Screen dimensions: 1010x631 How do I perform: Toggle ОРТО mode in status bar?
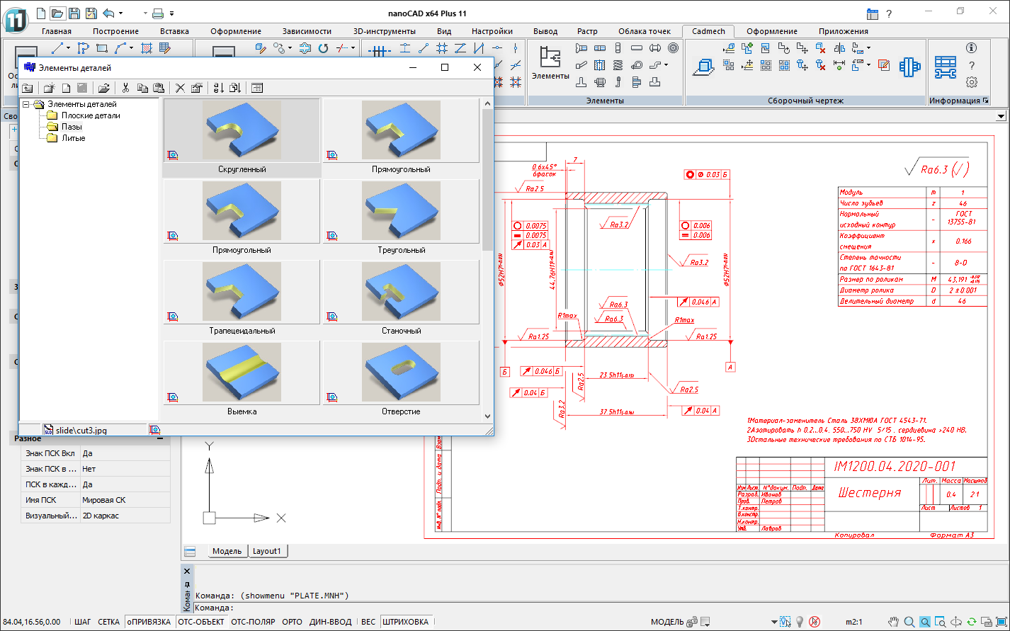pos(292,622)
